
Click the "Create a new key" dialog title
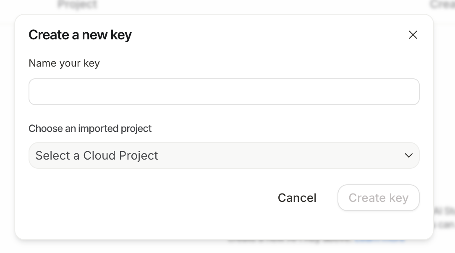80,35
